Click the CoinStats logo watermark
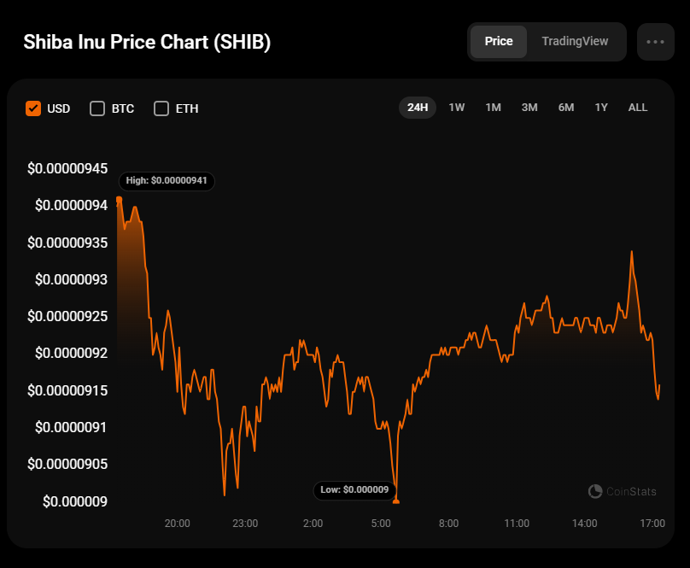 pyautogui.click(x=623, y=491)
